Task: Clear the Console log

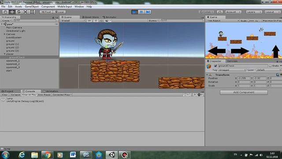Action: (x=5, y=95)
